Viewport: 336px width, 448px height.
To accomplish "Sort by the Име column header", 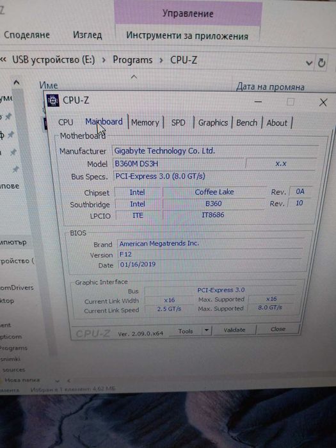I will pos(49,85).
